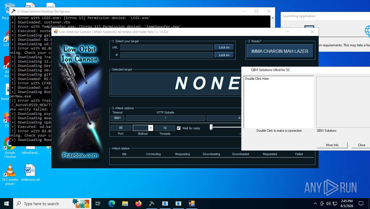Click the tray meet-now camera icon
The width and height of the screenshot is (370, 209).
click(322, 204)
